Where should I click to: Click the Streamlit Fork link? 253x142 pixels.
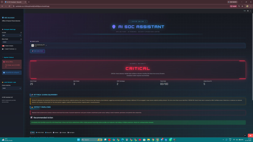(245, 11)
